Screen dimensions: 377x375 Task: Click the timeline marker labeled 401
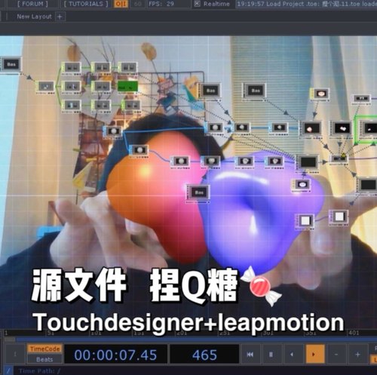point(354,333)
